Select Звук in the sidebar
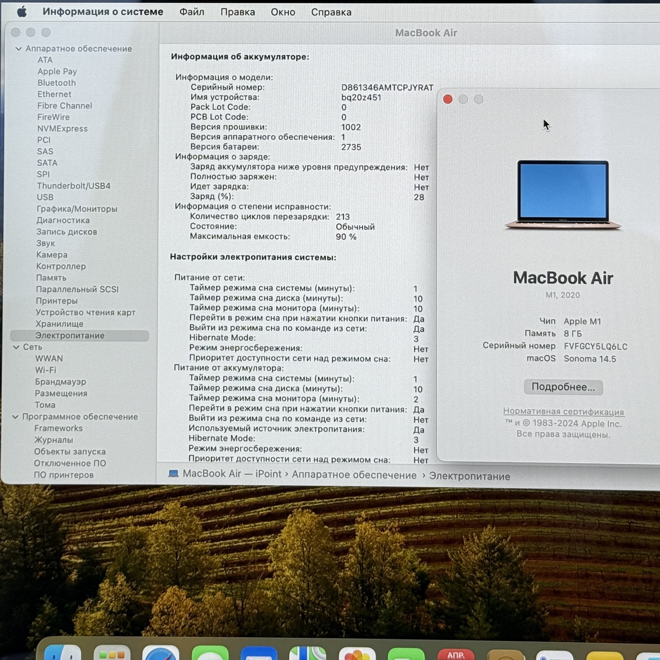Screen dimensions: 660x660 click(46, 243)
